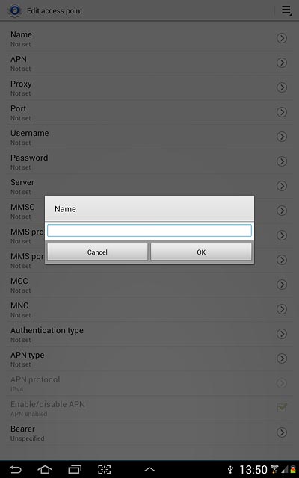
Task: Open the overflow menu icon at top right
Action: tap(286, 10)
